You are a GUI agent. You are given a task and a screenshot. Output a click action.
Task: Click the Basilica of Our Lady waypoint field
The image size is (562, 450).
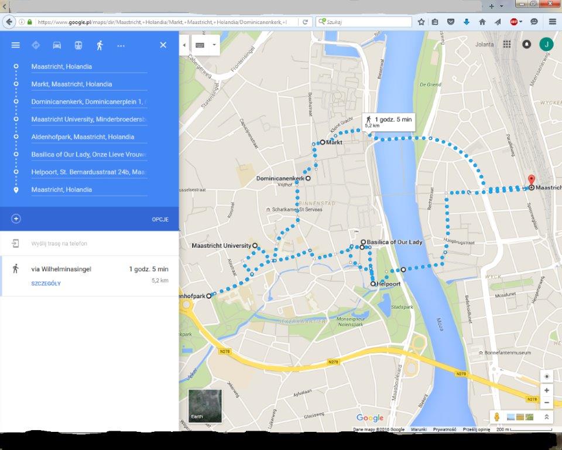(x=89, y=154)
